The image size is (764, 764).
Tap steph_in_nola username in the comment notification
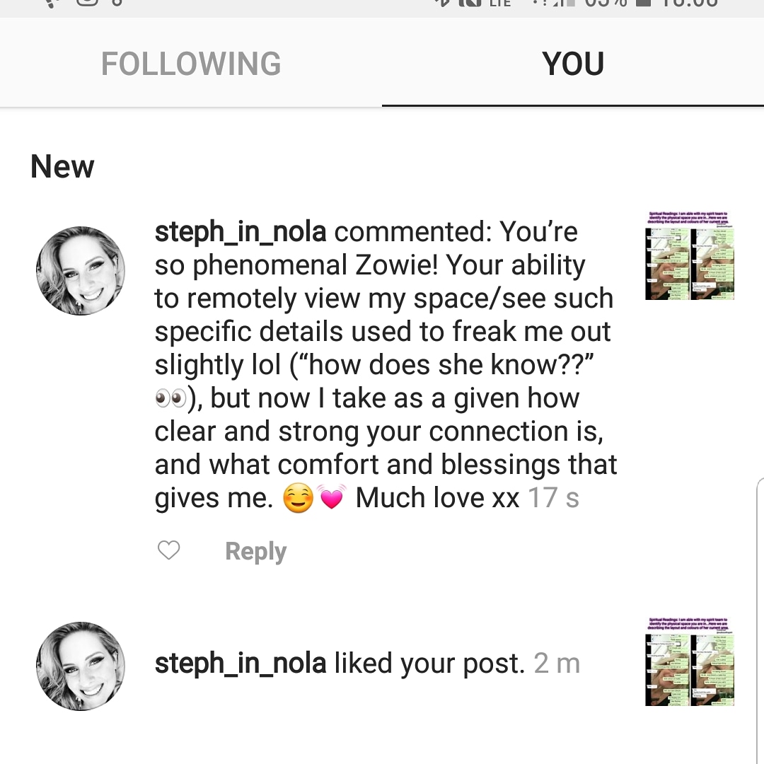click(241, 232)
